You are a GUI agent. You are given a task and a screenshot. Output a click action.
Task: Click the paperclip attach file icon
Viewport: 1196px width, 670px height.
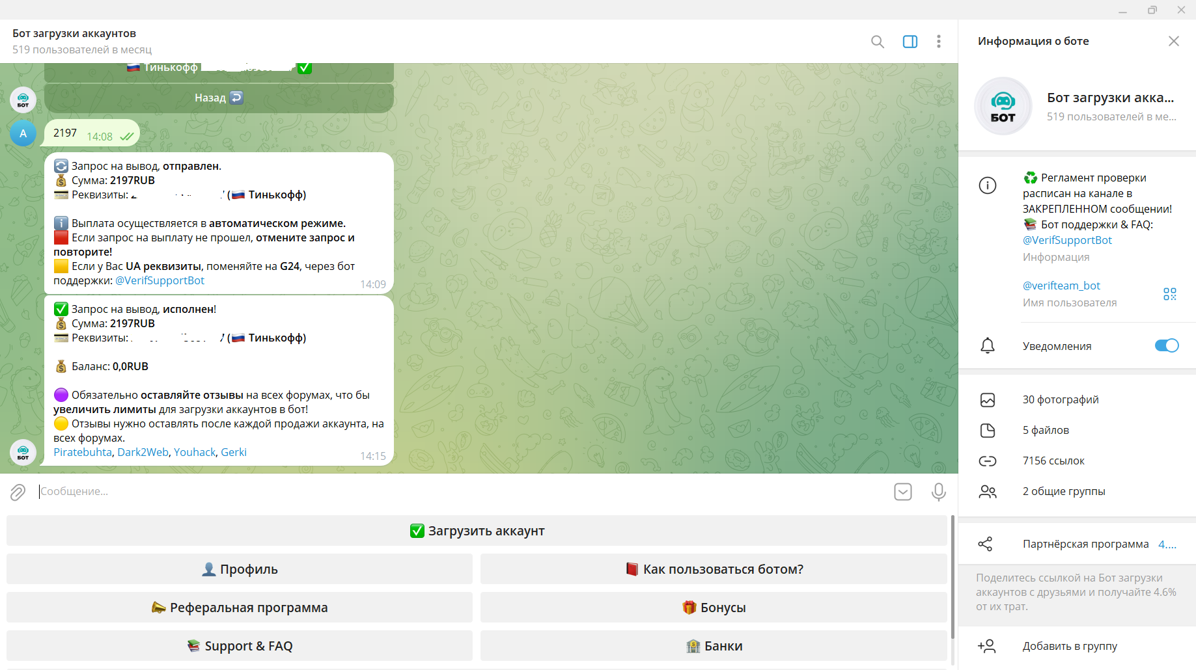pyautogui.click(x=18, y=492)
